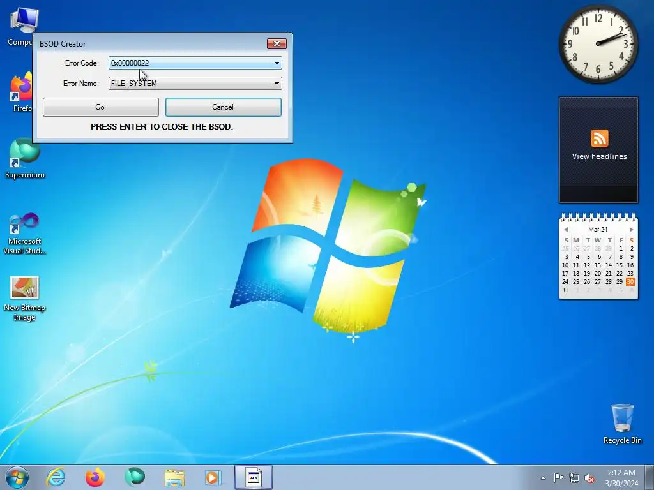Screen dimensions: 654x490
Task: Click the analog clock gadget
Action: tap(598, 44)
